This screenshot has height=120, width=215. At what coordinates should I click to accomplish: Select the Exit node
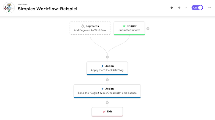107,111
